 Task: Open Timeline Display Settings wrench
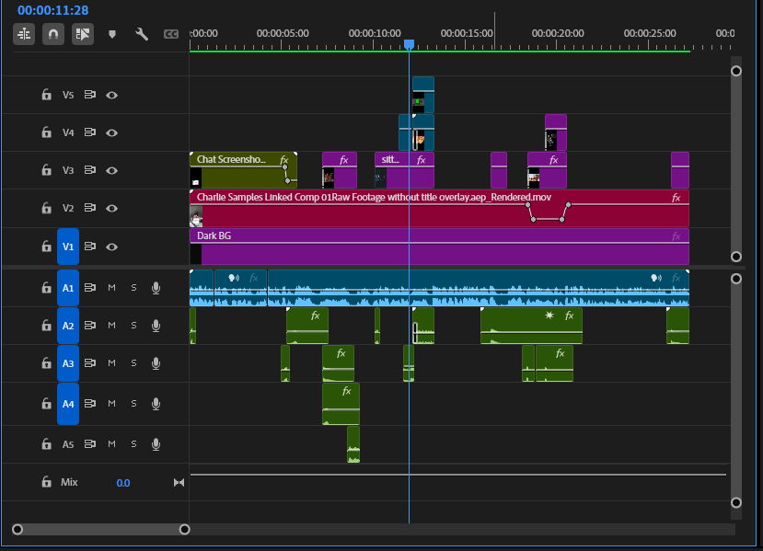coord(142,34)
